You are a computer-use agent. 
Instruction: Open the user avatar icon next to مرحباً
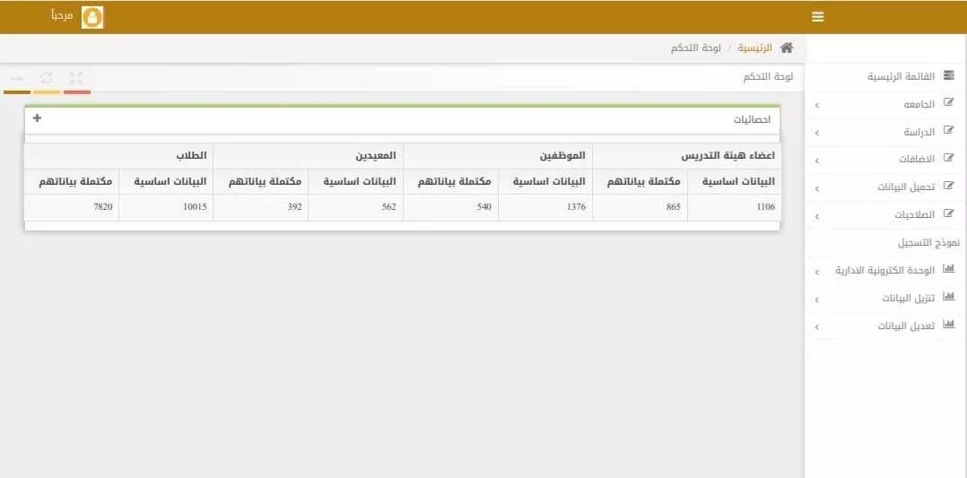tap(92, 17)
